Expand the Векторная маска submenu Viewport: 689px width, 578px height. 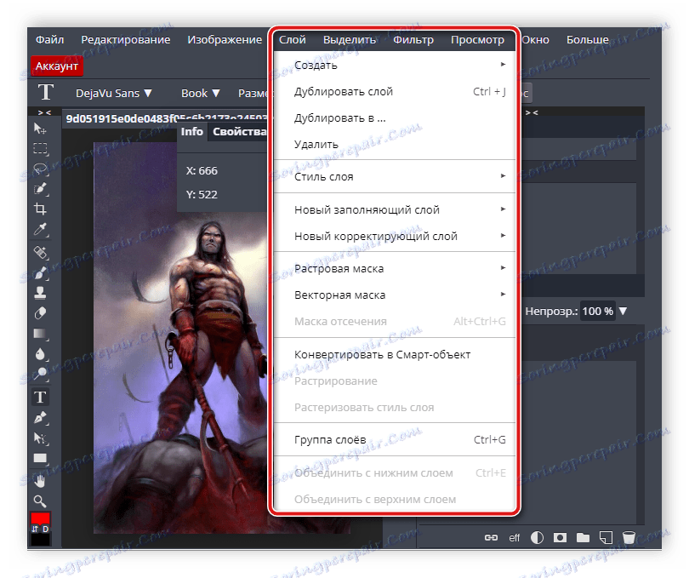click(394, 295)
